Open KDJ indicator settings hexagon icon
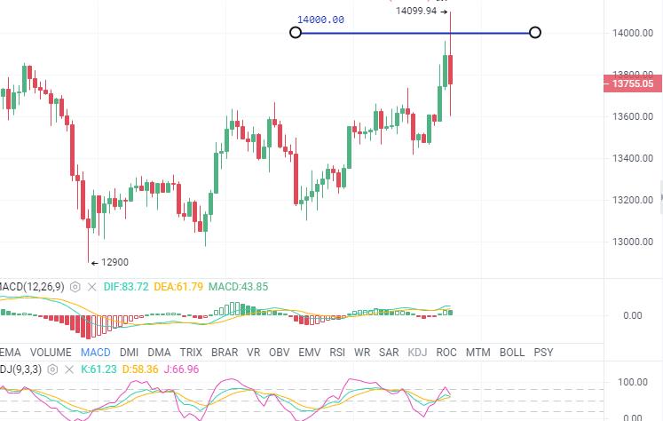The image size is (663, 421). pos(52,369)
